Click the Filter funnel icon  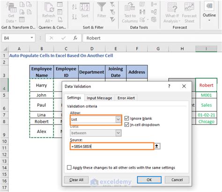click(x=102, y=7)
